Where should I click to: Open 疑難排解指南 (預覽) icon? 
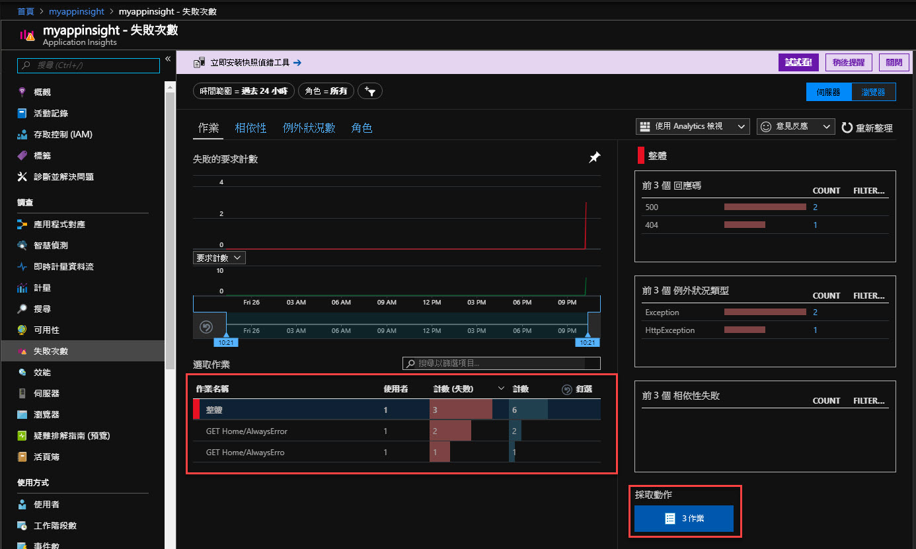(x=22, y=435)
